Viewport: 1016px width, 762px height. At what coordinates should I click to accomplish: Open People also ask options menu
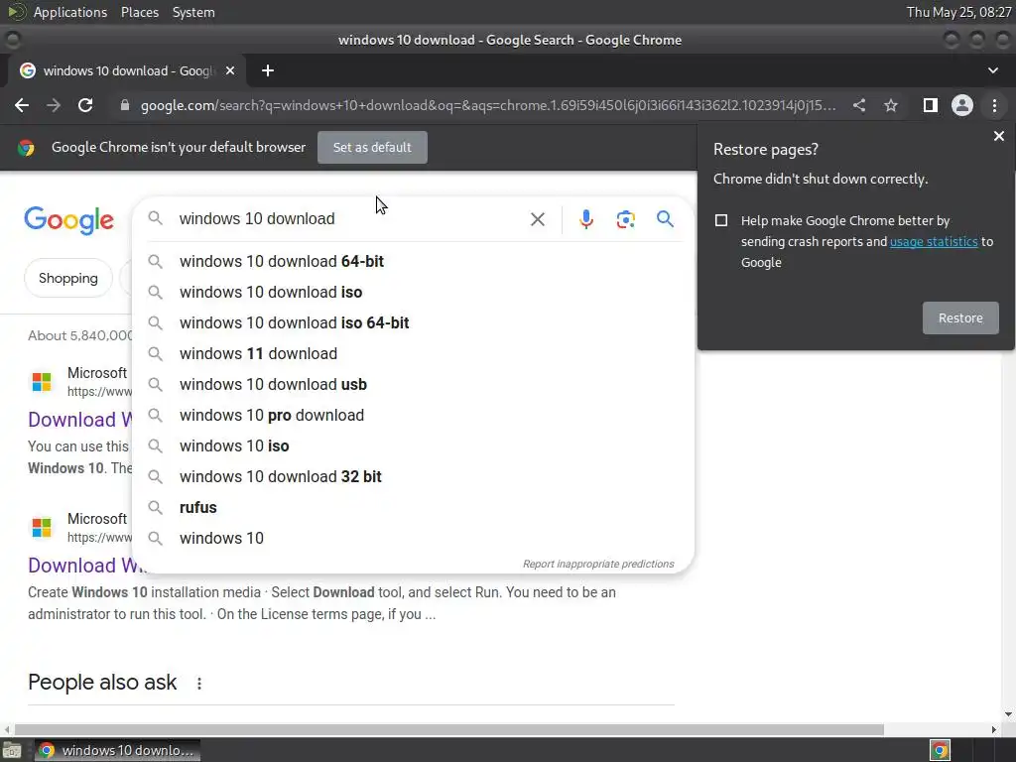[199, 683]
